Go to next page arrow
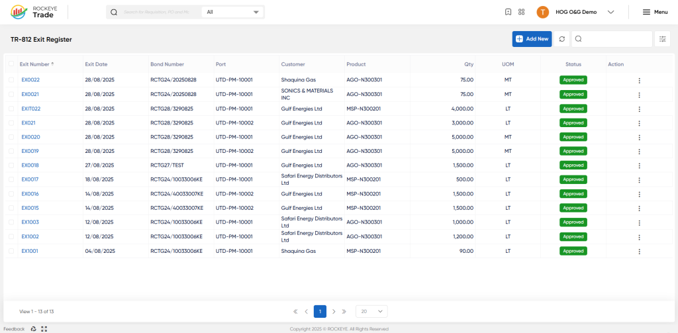Image resolution: width=678 pixels, height=333 pixels. pyautogui.click(x=334, y=311)
